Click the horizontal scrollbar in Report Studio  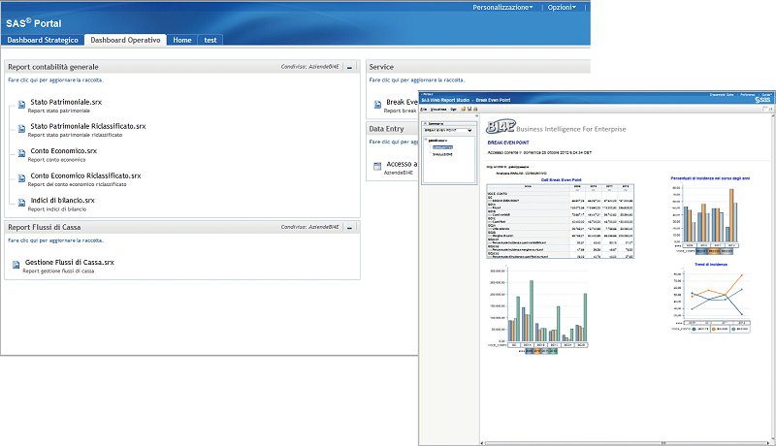click(x=626, y=443)
